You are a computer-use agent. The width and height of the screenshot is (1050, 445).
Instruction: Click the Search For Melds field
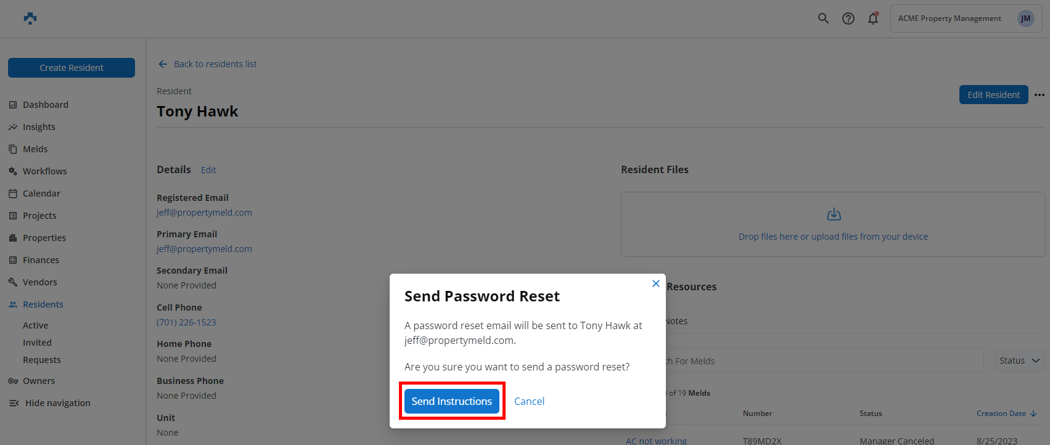pos(820,361)
